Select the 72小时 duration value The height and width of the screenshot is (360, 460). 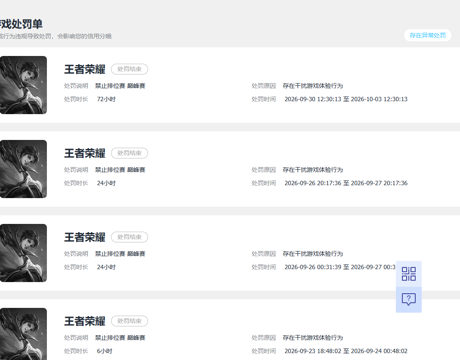[x=106, y=99]
